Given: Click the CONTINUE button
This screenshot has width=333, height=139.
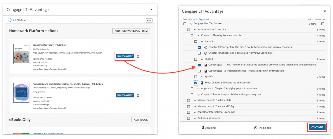Looking at the screenshot, I should point(317,127).
